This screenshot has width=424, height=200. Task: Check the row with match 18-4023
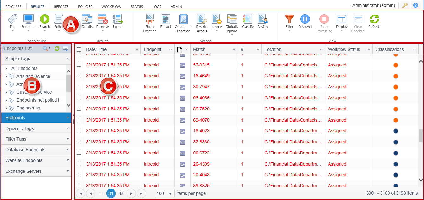[x=79, y=131]
